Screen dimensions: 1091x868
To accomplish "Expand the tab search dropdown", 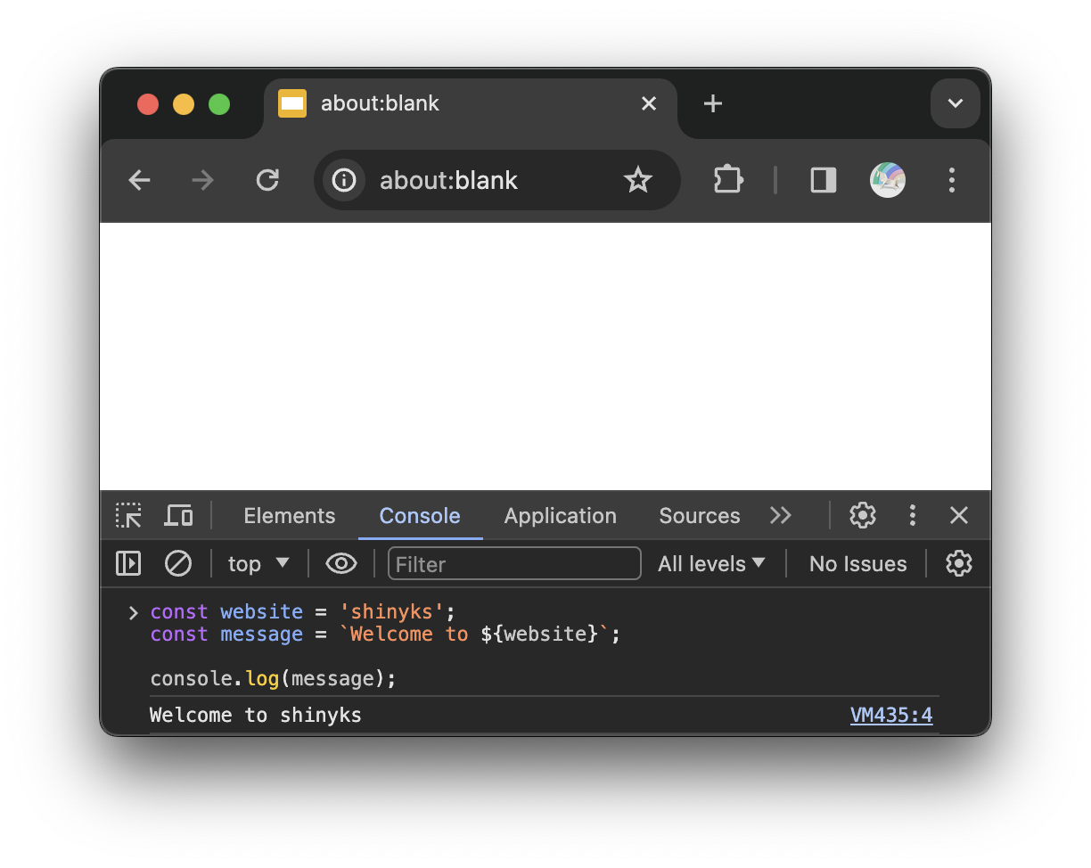I will tap(956, 103).
